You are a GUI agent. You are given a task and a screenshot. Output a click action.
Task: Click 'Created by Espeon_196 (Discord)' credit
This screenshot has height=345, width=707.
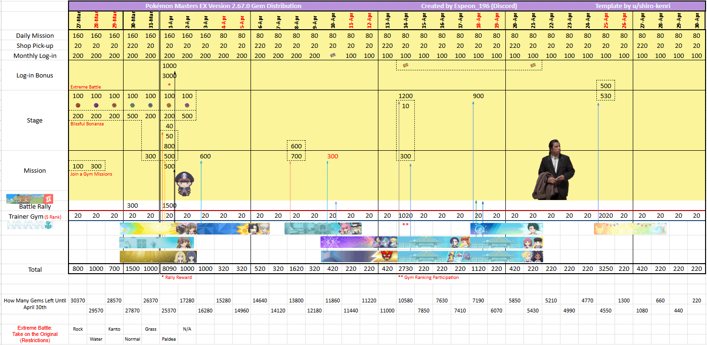(x=469, y=6)
